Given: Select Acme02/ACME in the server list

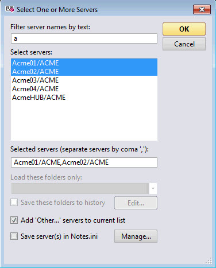Looking at the screenshot, I should coord(84,72).
